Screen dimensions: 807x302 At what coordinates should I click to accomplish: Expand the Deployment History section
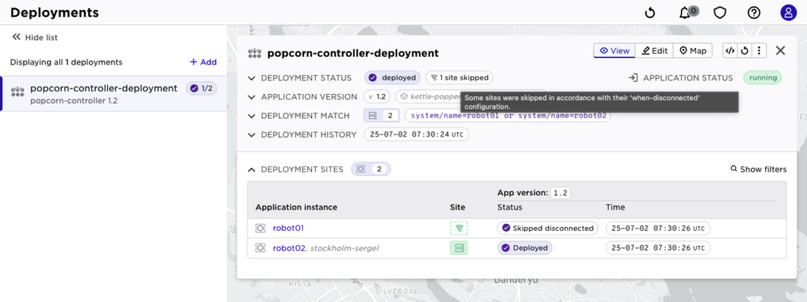pyautogui.click(x=251, y=135)
